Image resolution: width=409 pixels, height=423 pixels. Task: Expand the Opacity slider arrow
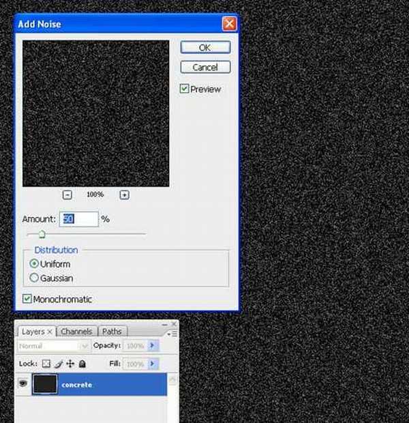153,346
